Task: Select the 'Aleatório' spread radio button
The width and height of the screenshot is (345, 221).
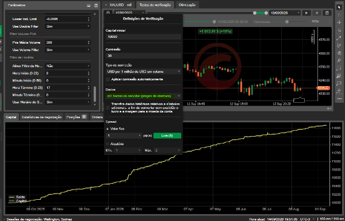Action: click(x=108, y=144)
